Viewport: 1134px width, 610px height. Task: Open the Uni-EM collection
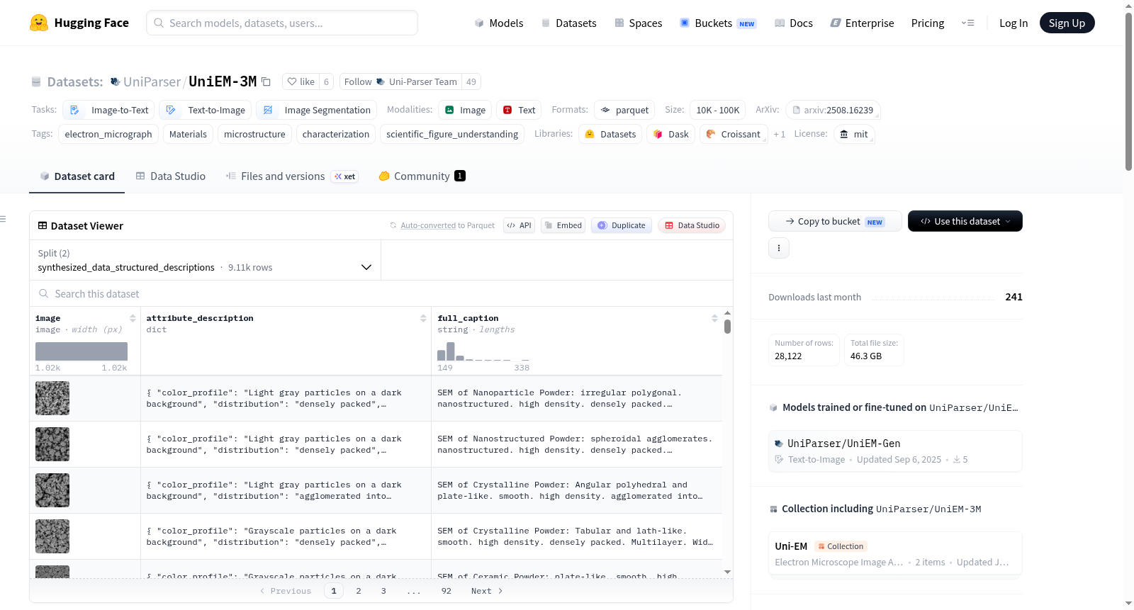click(895, 553)
